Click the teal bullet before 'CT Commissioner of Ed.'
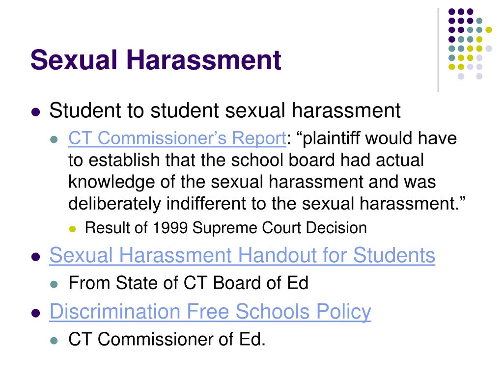Image resolution: width=503 pixels, height=377 pixels. click(54, 341)
